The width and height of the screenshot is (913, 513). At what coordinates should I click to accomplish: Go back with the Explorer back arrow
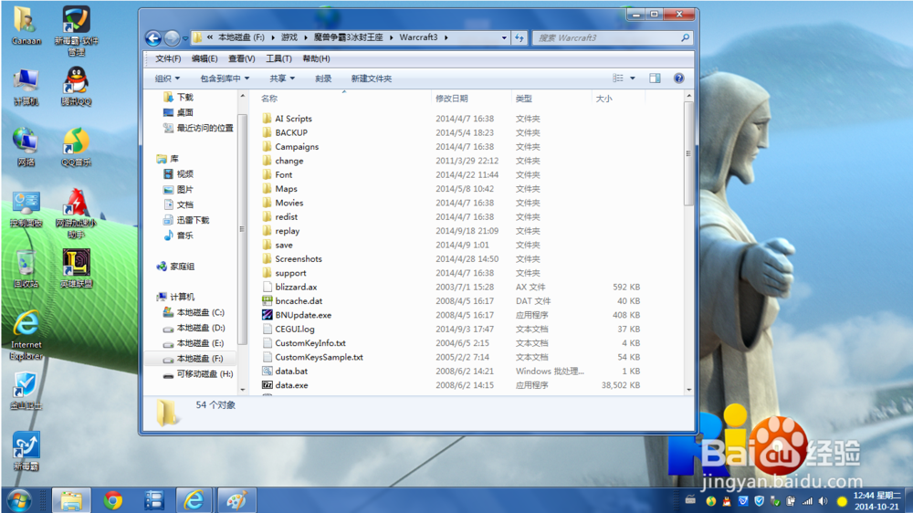(153, 37)
